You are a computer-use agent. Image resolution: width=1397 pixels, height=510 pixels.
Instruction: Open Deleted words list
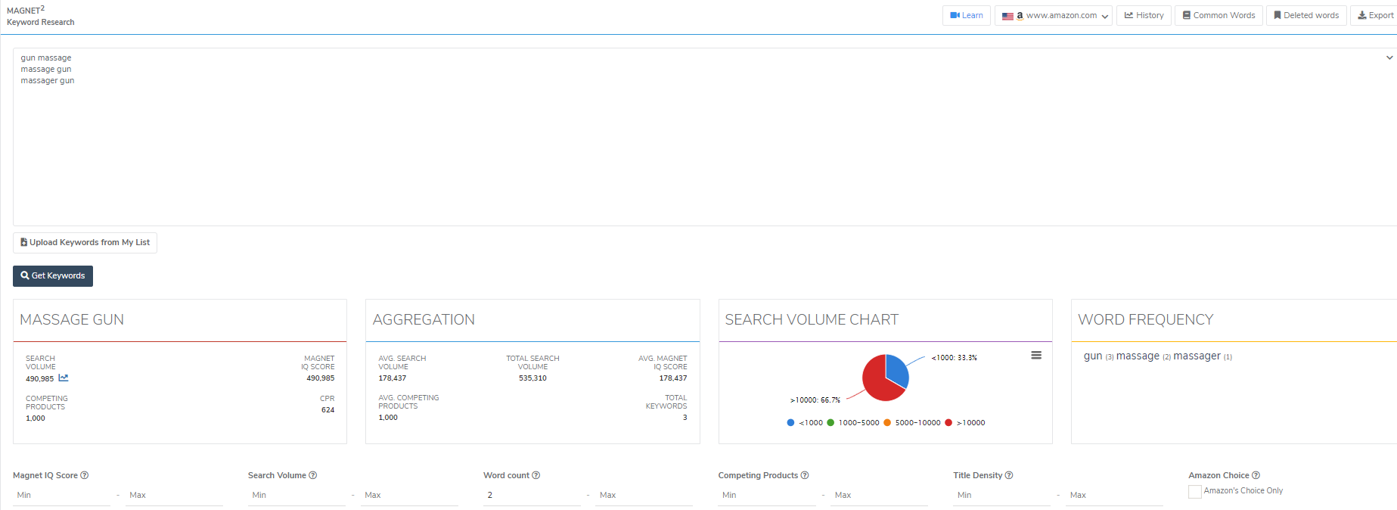click(x=1306, y=15)
